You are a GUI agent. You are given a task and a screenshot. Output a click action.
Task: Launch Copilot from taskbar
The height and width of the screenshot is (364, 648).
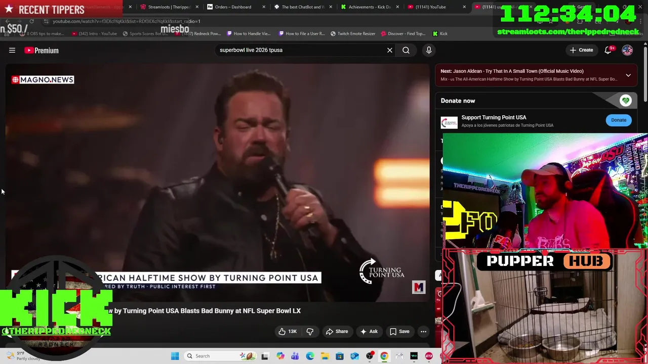(280, 356)
